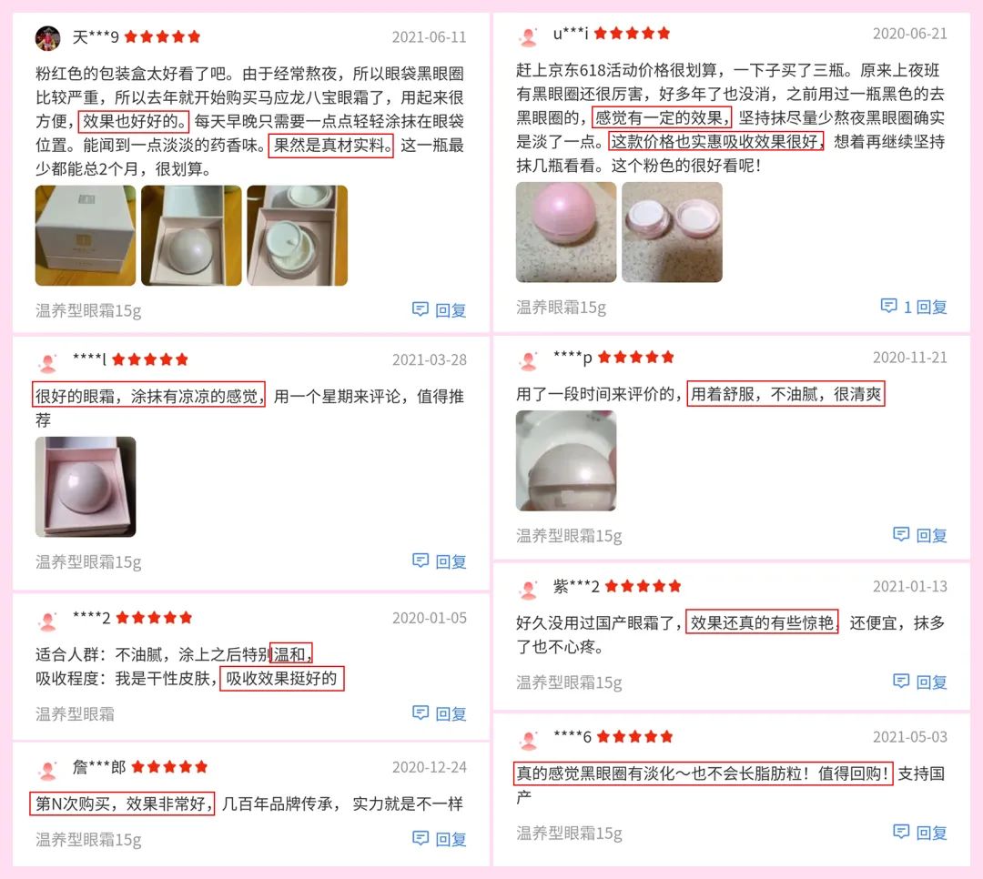Click reply icon on ****6 review
The height and width of the screenshot is (879, 983).
click(x=901, y=832)
